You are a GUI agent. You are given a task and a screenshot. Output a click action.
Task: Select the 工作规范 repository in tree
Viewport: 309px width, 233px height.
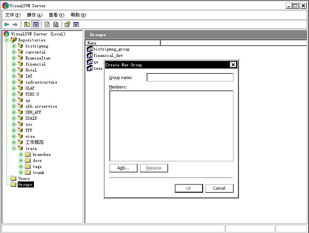[34, 142]
